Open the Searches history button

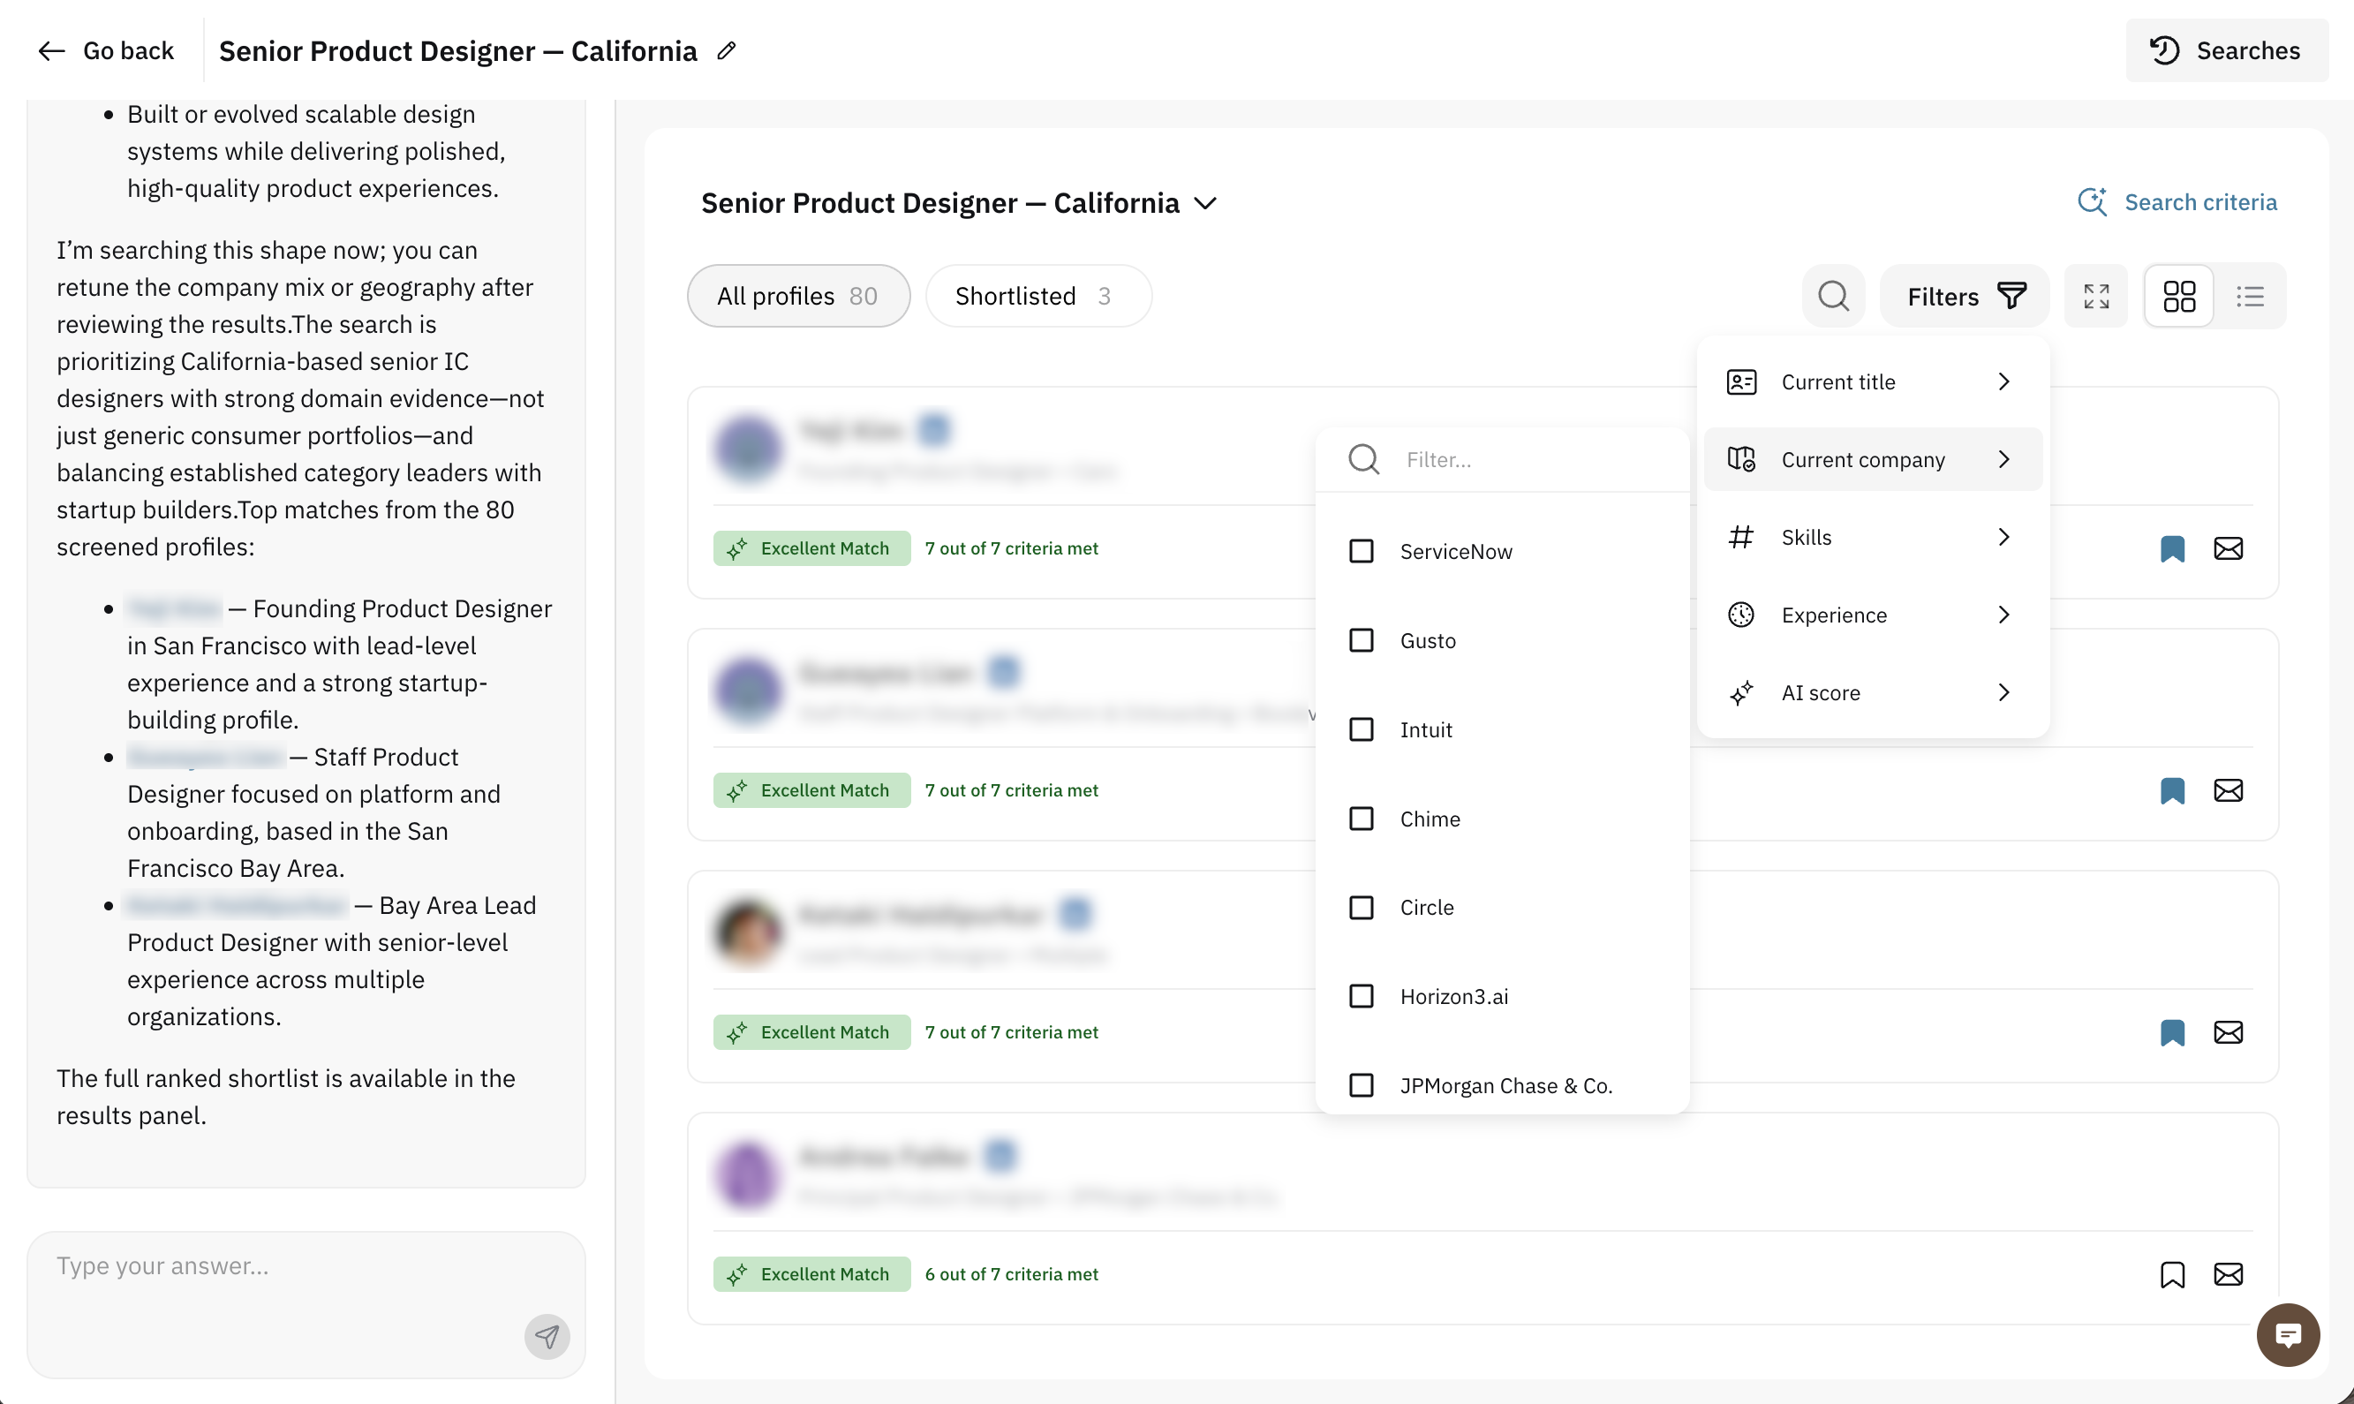tap(2226, 51)
